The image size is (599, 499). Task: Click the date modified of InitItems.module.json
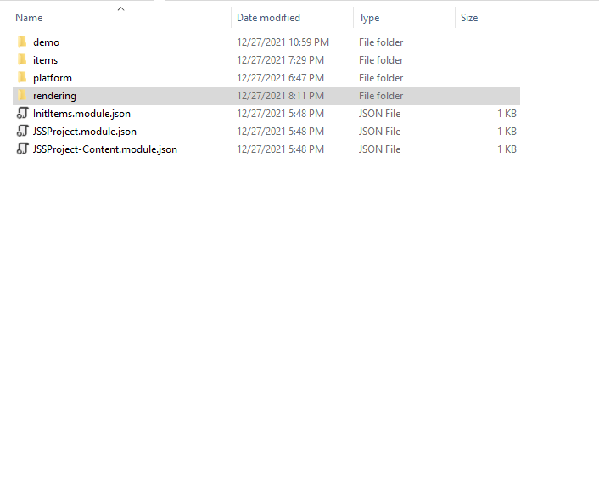coord(280,114)
